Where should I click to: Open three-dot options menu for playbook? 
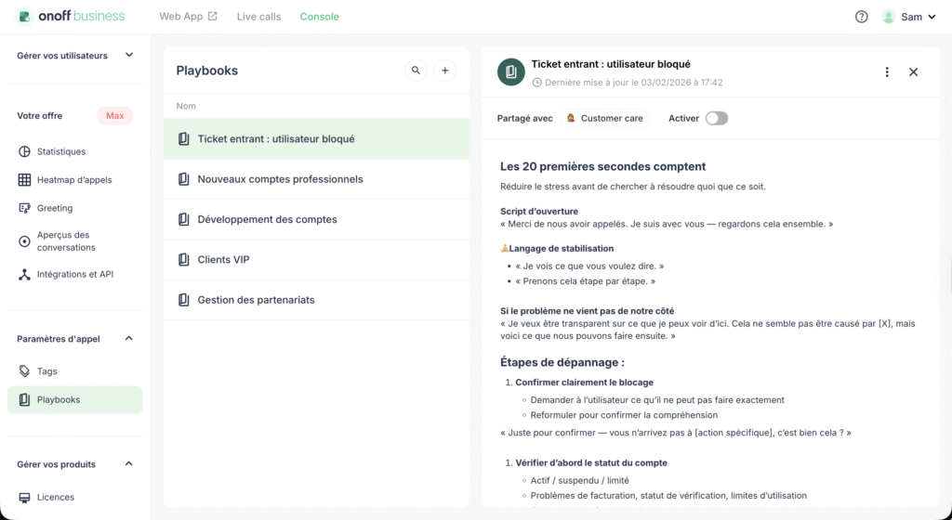click(887, 72)
